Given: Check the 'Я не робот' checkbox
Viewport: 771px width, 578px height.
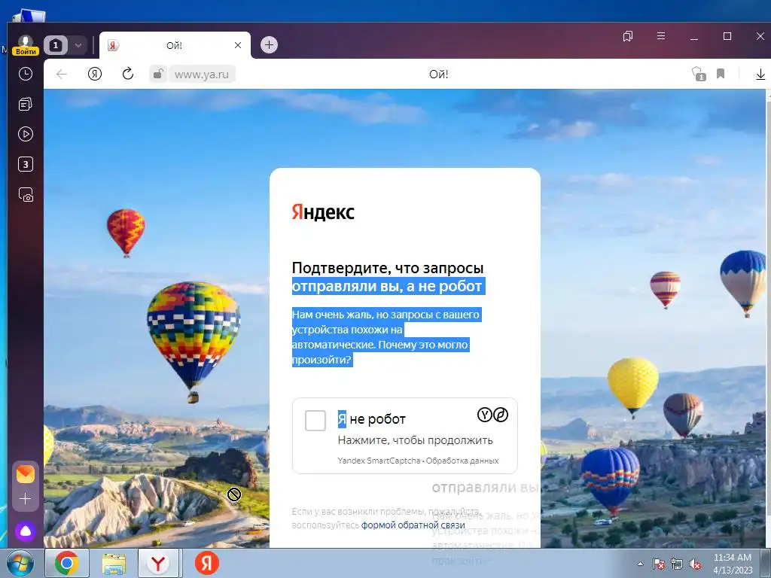Looking at the screenshot, I should 315,421.
